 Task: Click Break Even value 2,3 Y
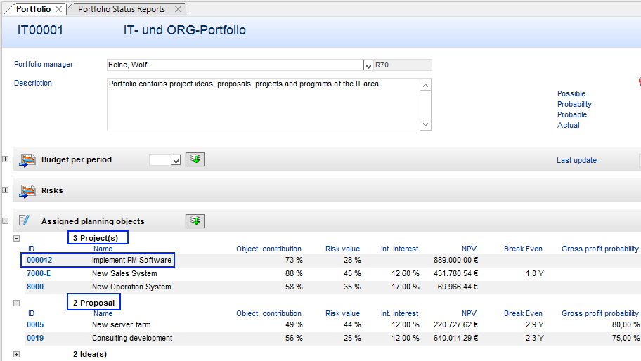point(535,338)
